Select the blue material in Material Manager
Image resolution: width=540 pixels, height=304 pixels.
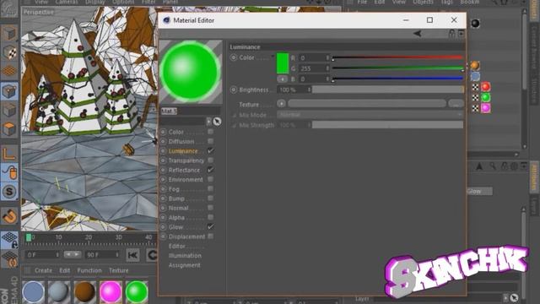pos(34,292)
